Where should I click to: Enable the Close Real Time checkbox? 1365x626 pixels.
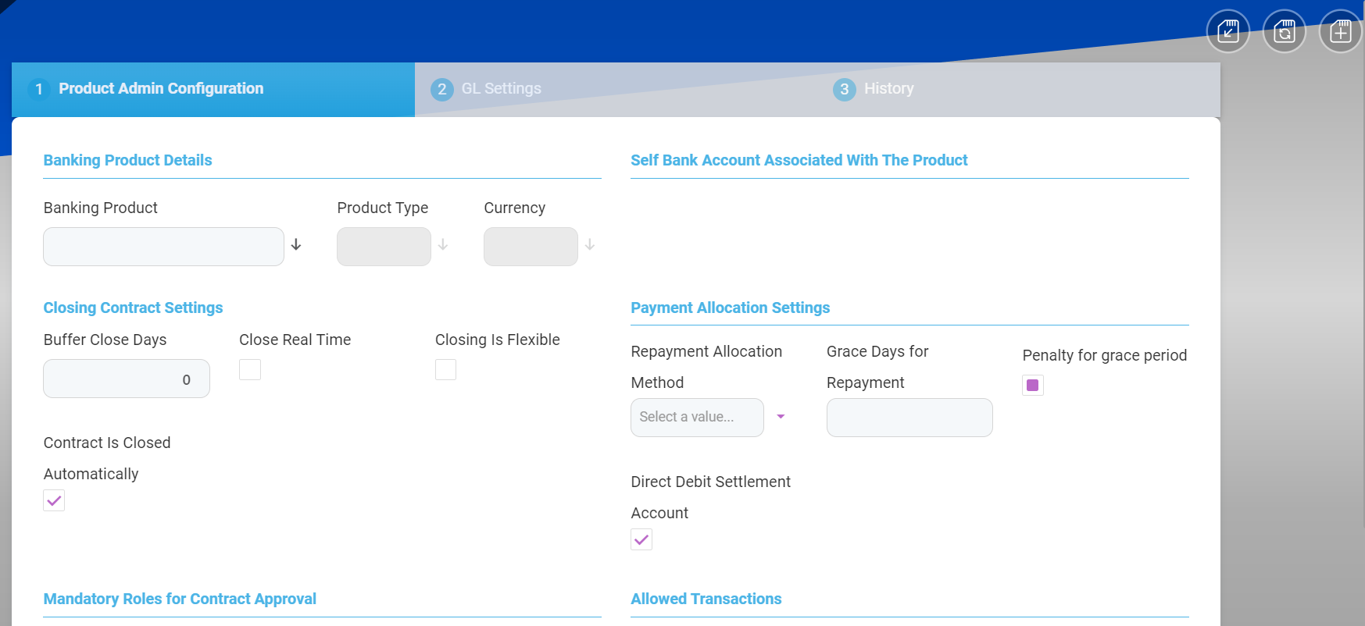[250, 369]
